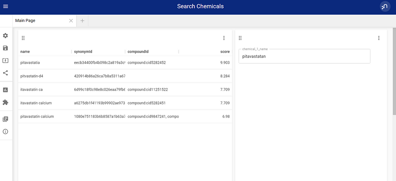Open results table three-dot options menu

224,38
